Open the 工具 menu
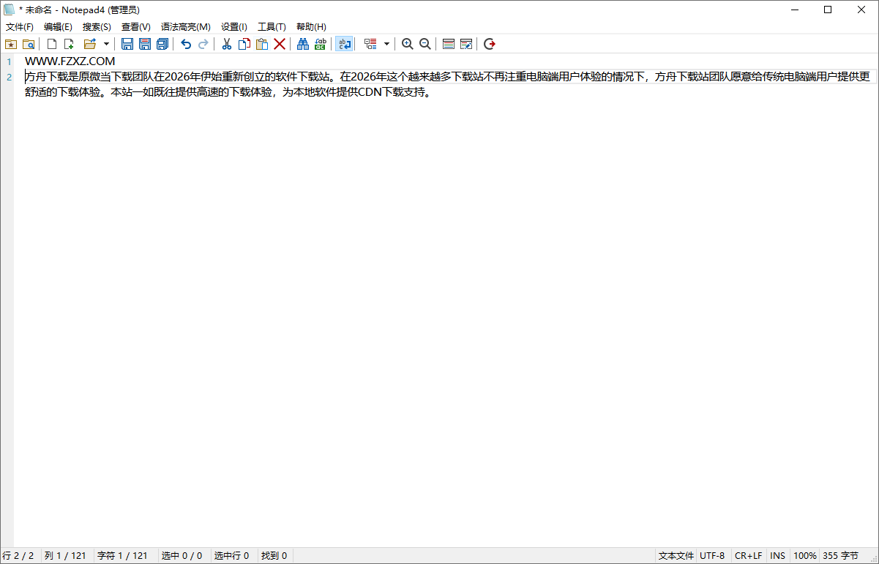879x564 pixels. pos(272,26)
